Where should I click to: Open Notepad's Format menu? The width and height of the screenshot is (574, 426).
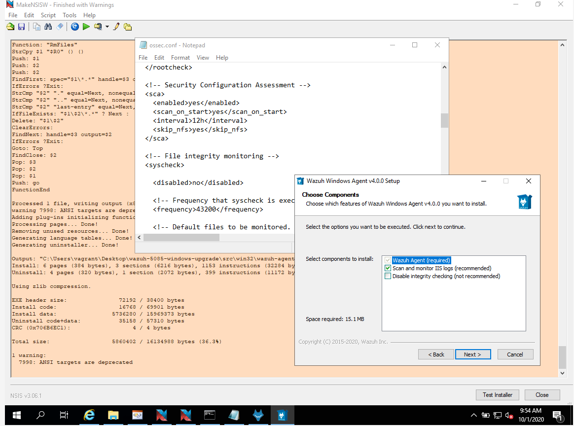click(x=180, y=58)
